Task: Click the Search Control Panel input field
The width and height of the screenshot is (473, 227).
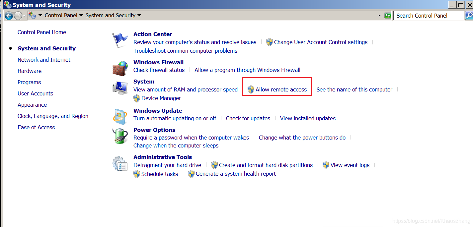Action: (429, 16)
